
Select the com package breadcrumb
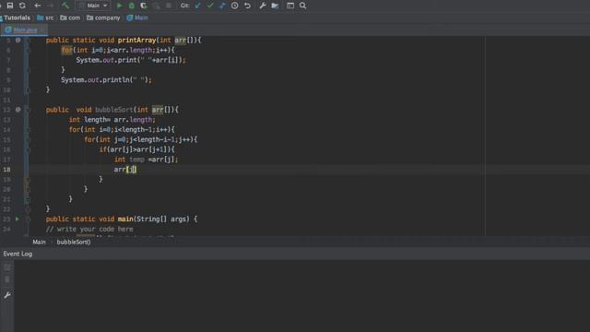pyautogui.click(x=70, y=18)
